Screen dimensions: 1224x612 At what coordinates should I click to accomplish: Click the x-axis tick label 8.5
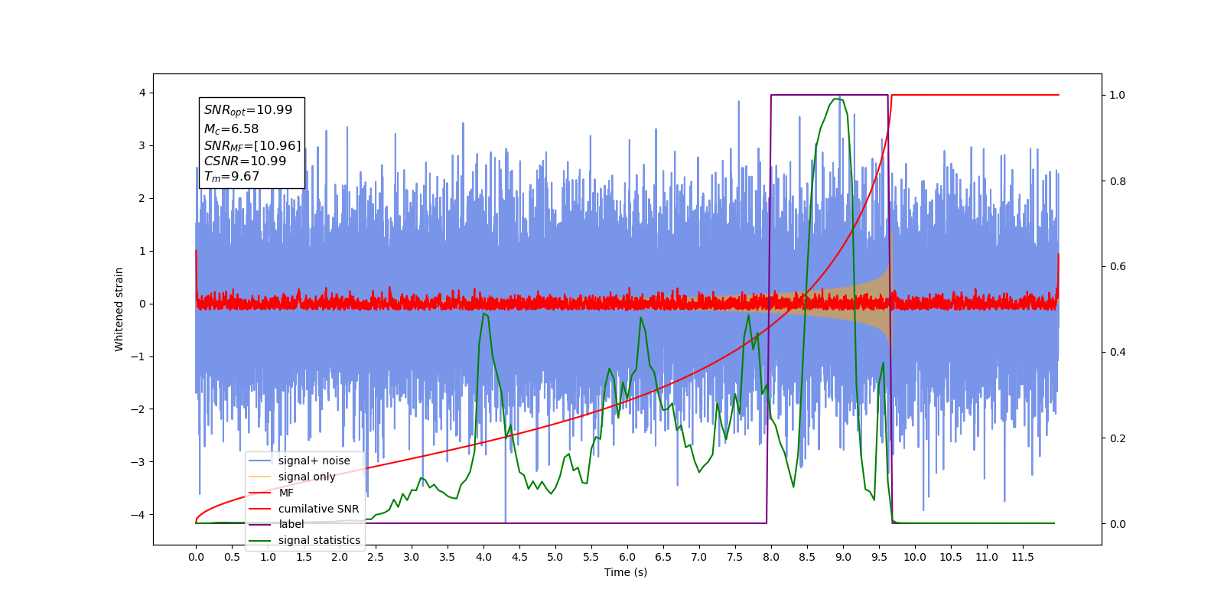[807, 557]
